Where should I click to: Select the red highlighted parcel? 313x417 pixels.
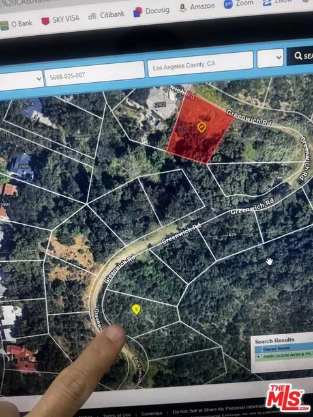(x=200, y=128)
